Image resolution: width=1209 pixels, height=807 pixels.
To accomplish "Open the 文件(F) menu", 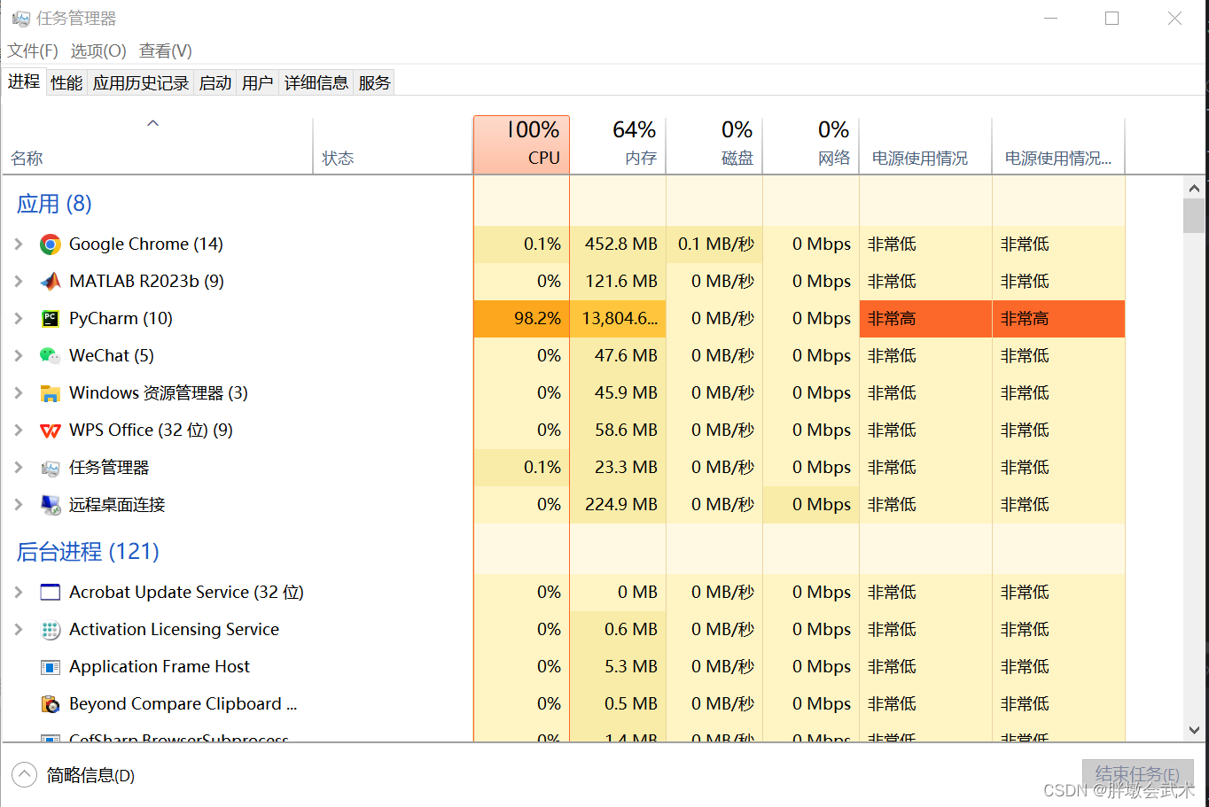I will (33, 50).
